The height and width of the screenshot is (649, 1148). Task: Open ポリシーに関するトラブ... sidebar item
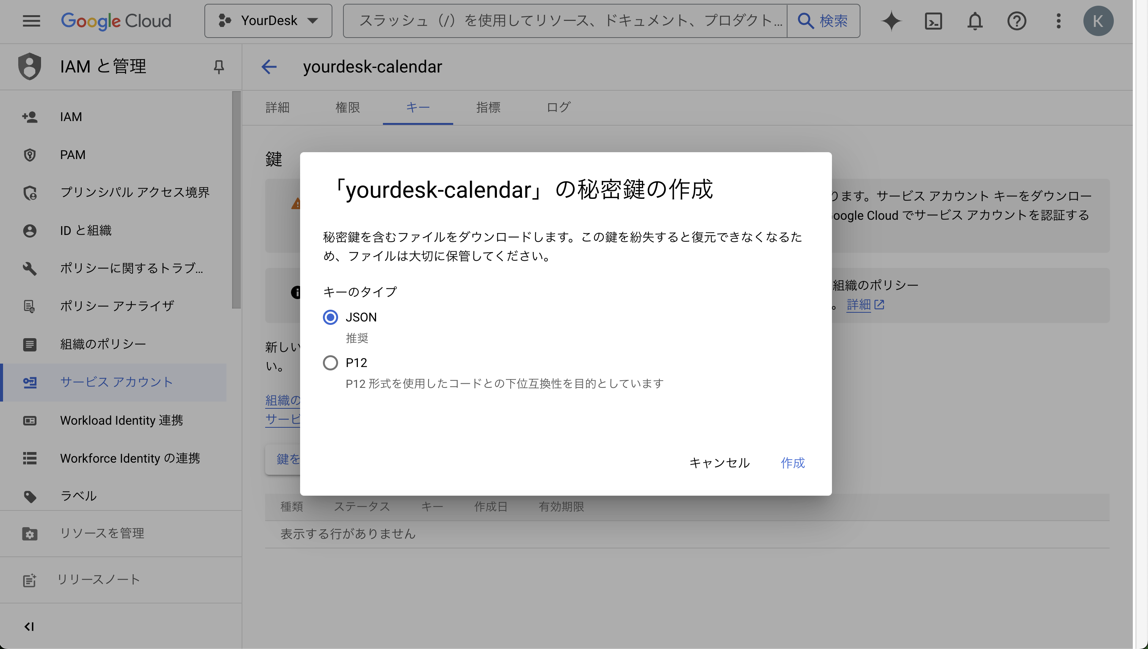(x=114, y=268)
